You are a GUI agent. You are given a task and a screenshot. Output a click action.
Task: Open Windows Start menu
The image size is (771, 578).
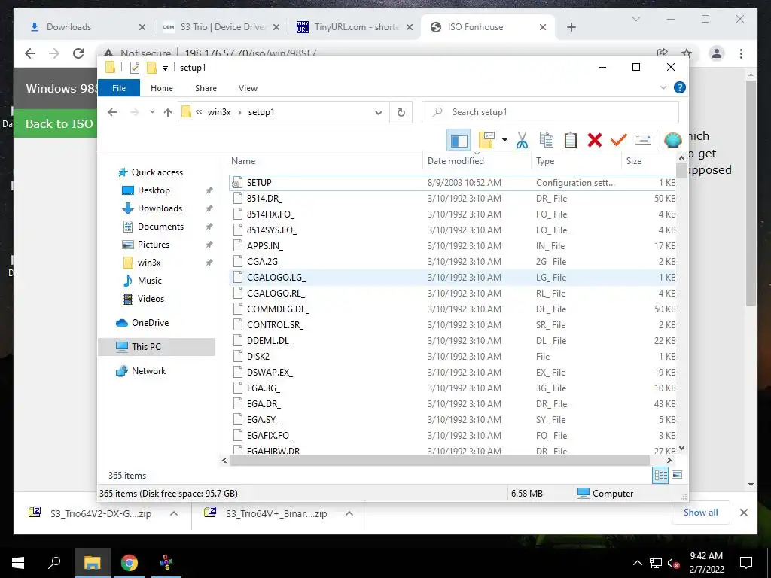pos(18,563)
